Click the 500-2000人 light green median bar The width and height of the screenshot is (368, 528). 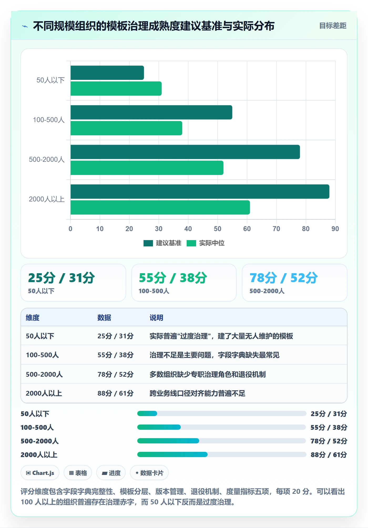(x=147, y=168)
